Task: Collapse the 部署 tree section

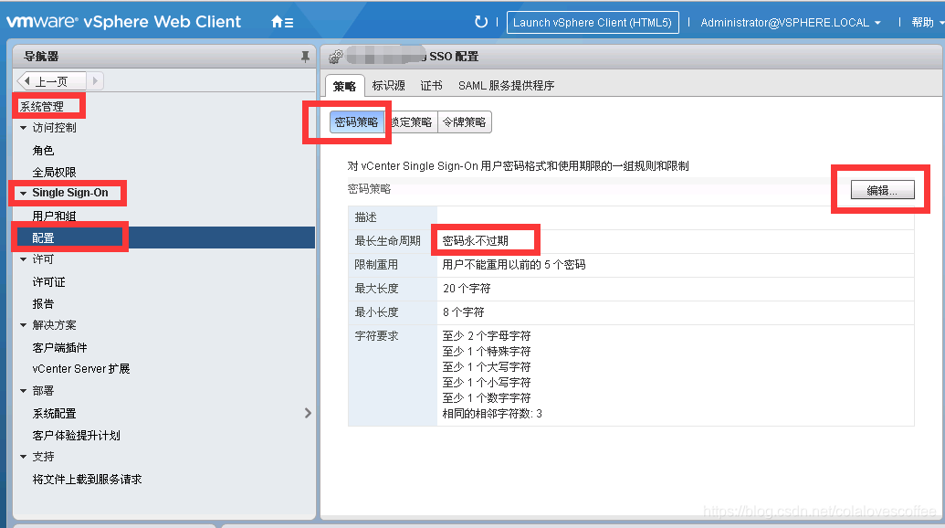Action: 23,391
